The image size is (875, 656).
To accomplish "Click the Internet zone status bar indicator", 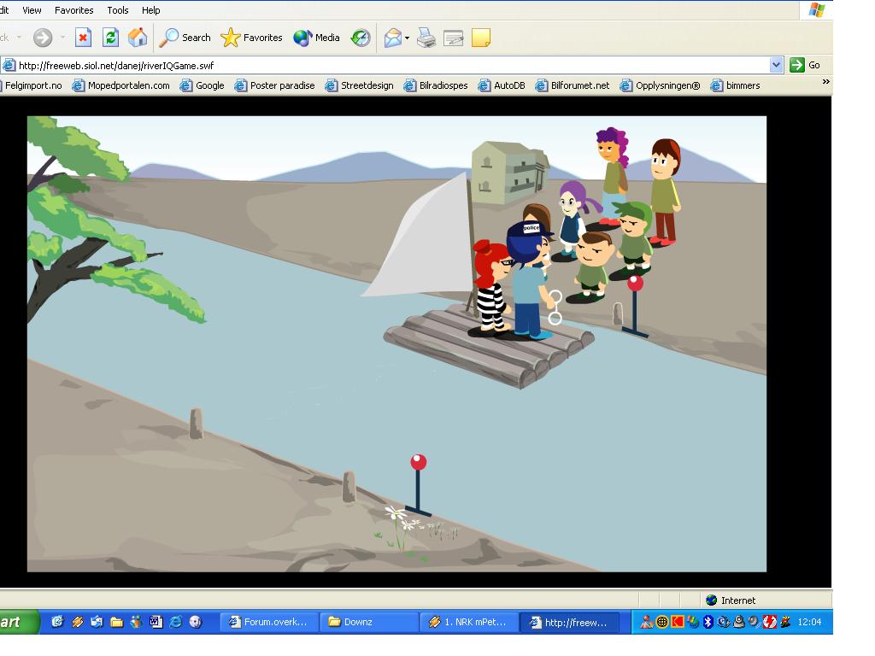I will pyautogui.click(x=730, y=600).
